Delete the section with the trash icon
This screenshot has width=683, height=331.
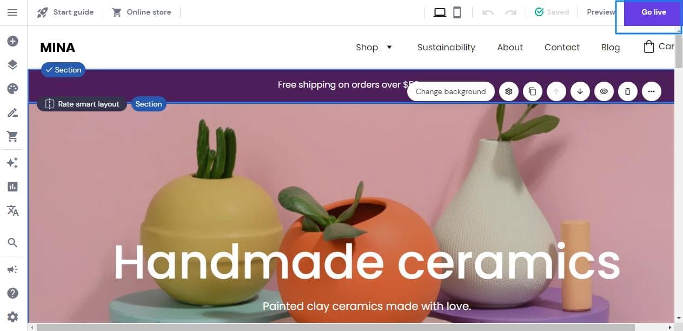(x=628, y=91)
